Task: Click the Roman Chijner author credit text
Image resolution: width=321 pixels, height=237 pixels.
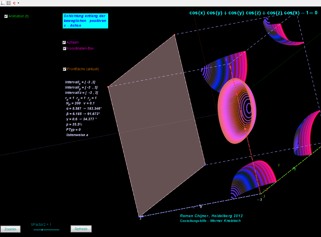Action: [x=211, y=216]
